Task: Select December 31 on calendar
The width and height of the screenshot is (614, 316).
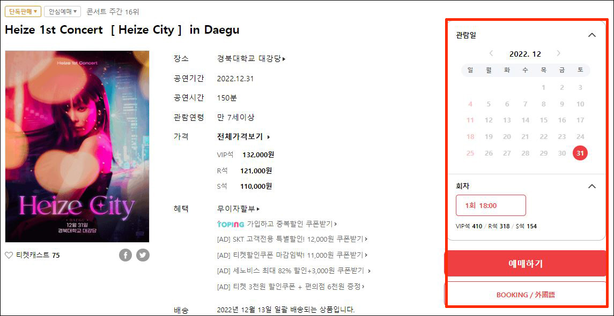Action: pyautogui.click(x=580, y=153)
